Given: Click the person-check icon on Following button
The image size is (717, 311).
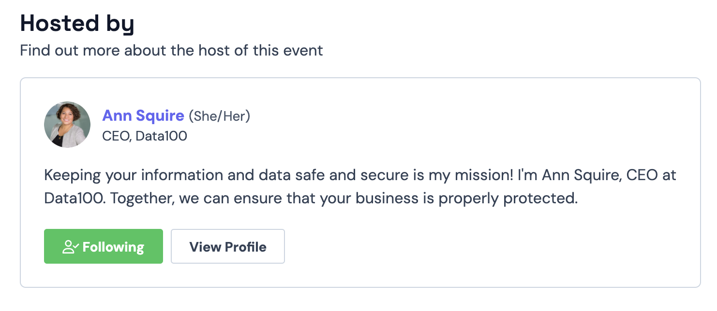Looking at the screenshot, I should pos(70,247).
